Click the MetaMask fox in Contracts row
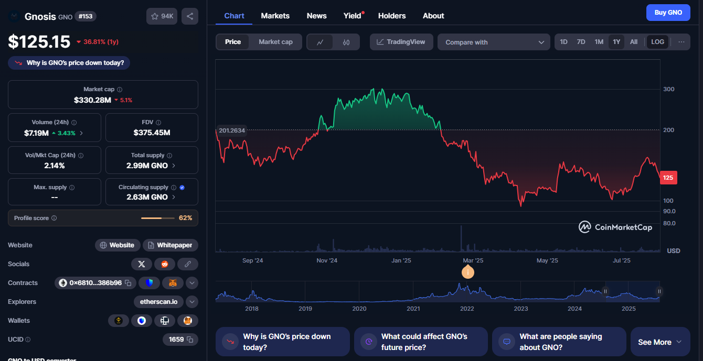 [173, 283]
